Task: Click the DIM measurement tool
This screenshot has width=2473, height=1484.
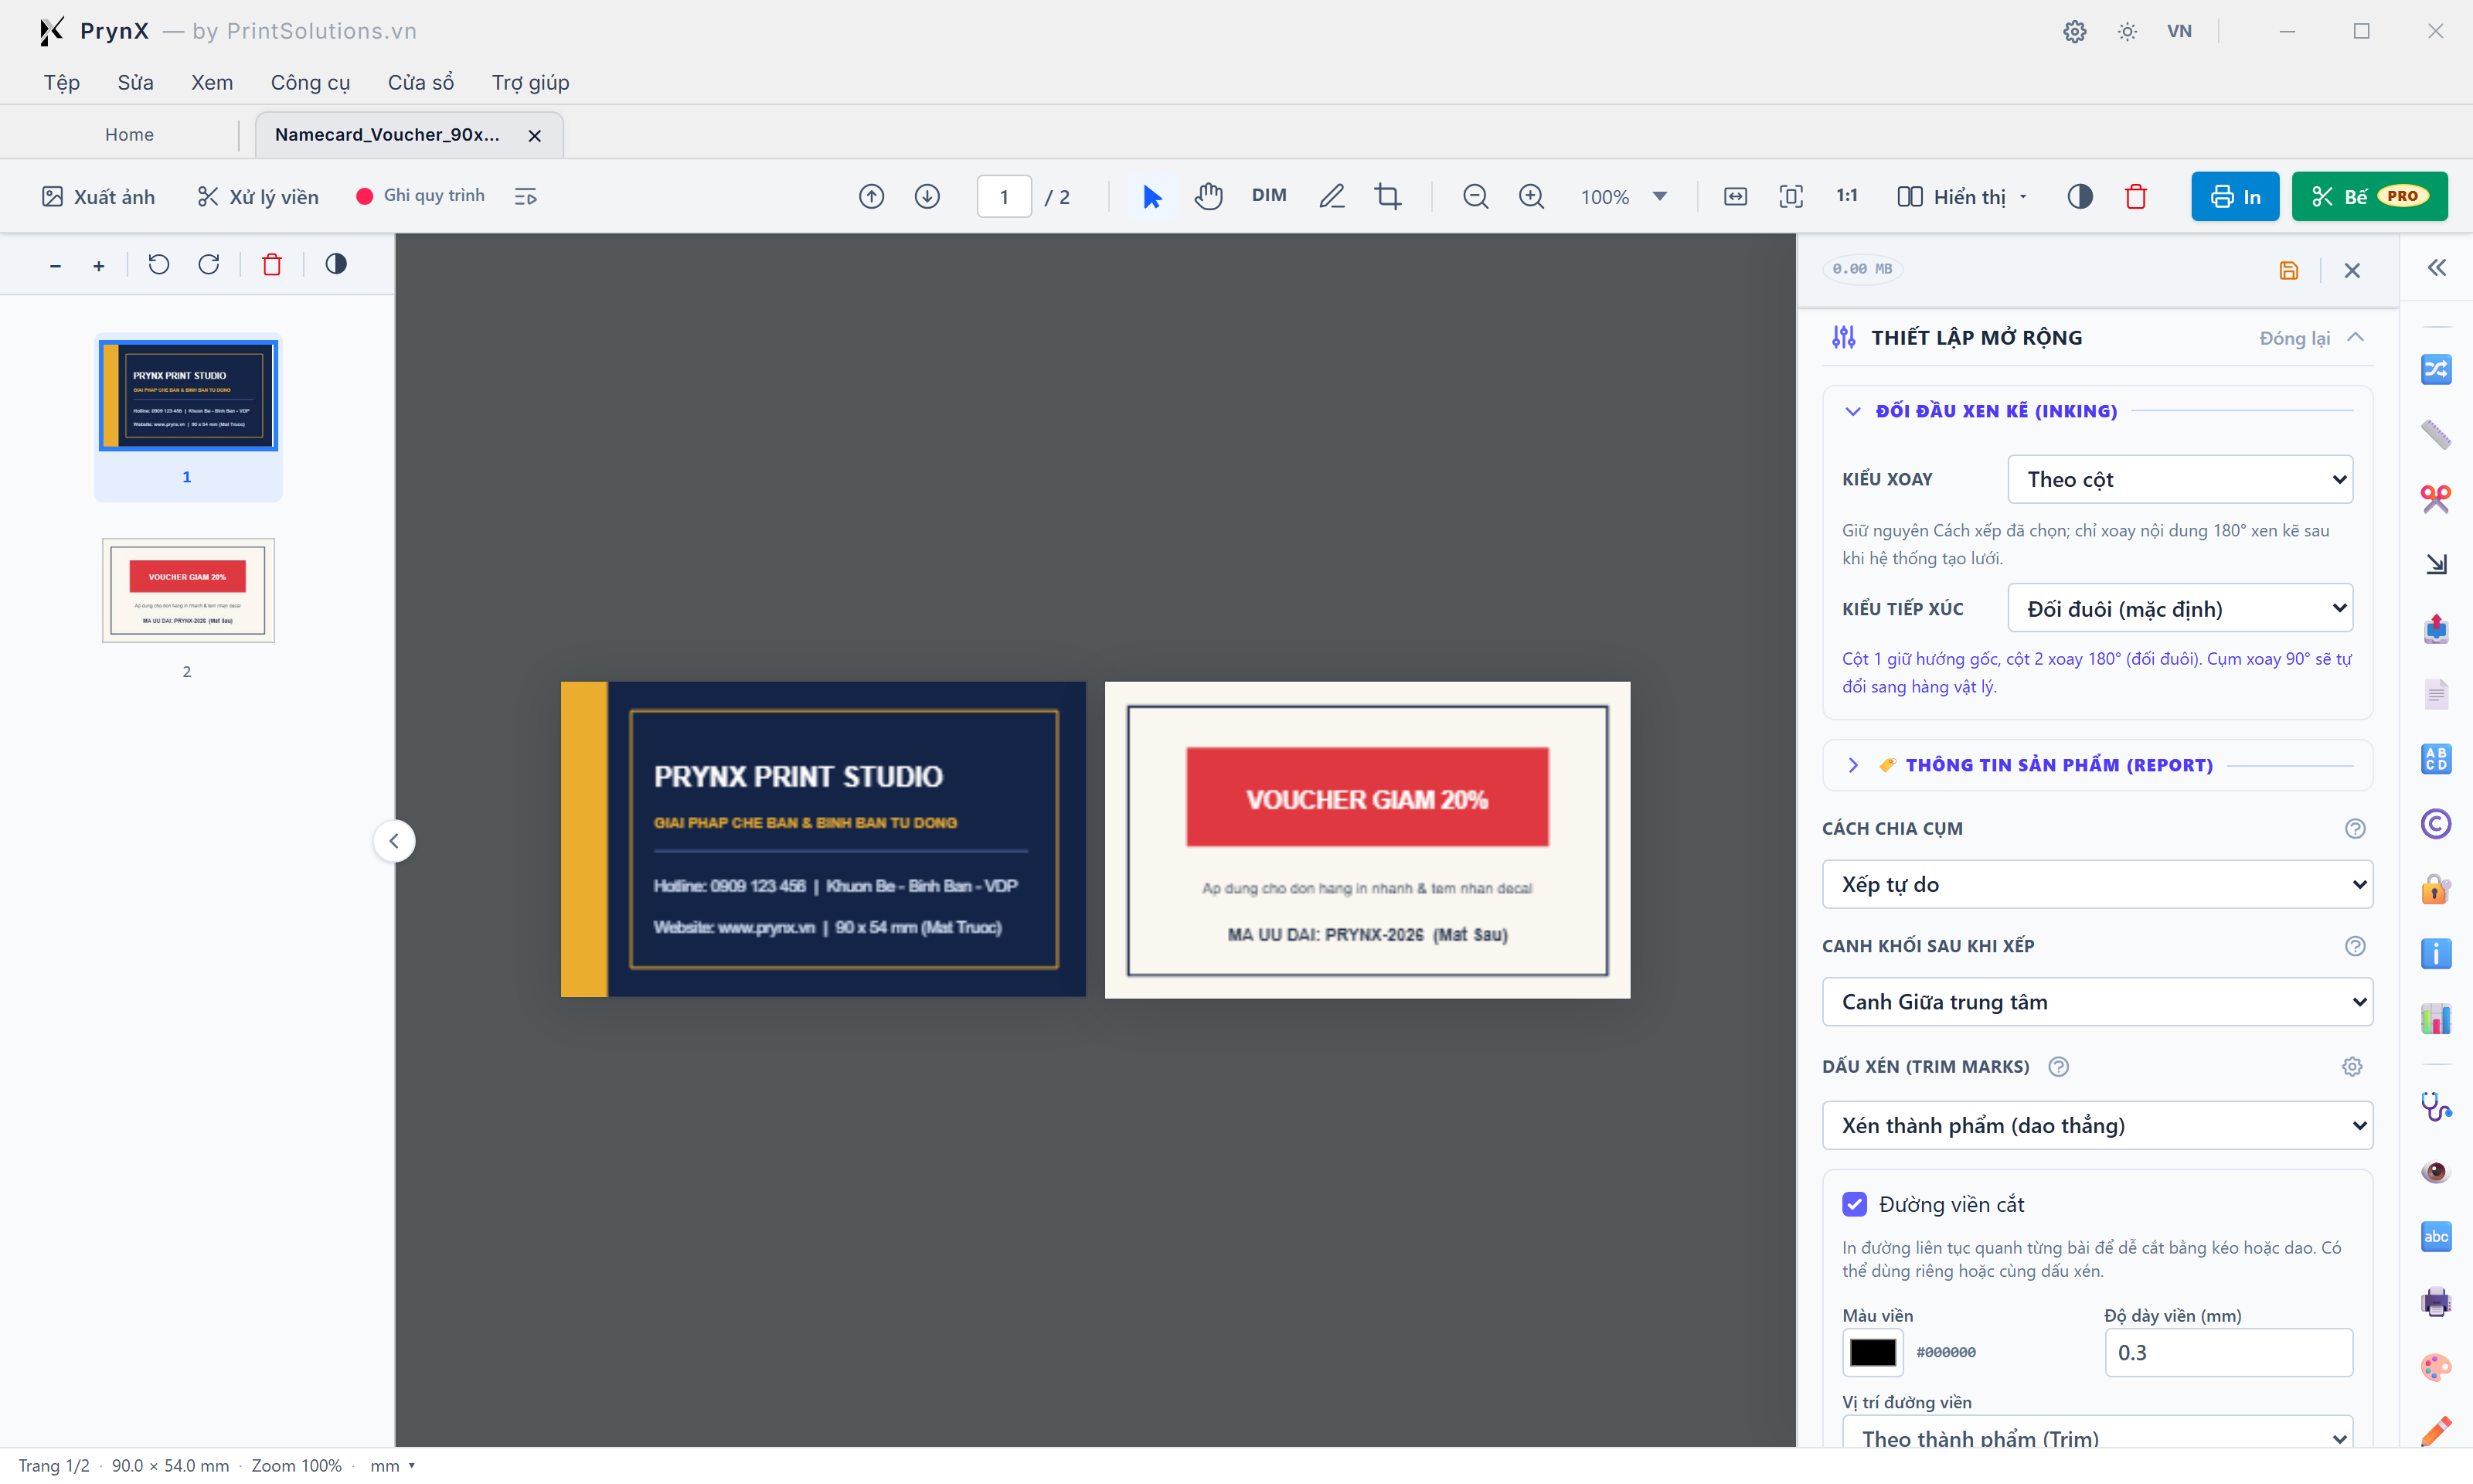Action: click(1268, 196)
